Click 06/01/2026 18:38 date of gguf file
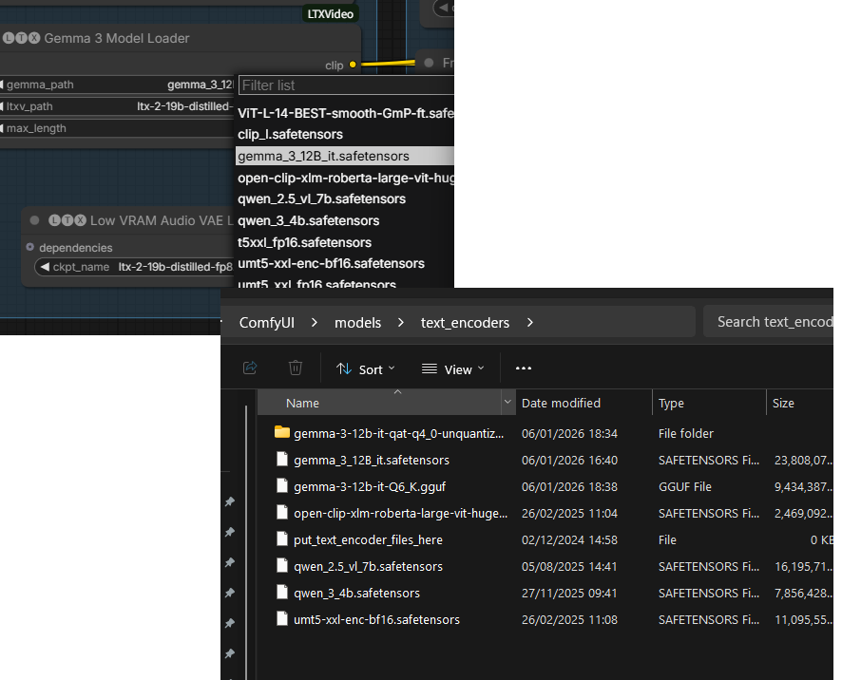The height and width of the screenshot is (680, 842). click(x=569, y=487)
